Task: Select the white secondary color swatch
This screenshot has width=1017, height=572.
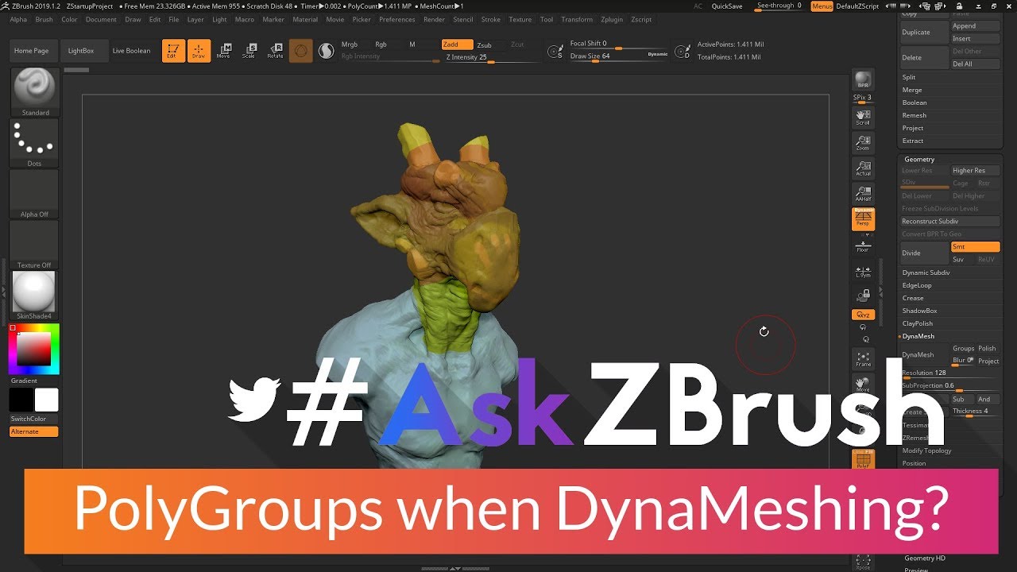Action: 46,400
